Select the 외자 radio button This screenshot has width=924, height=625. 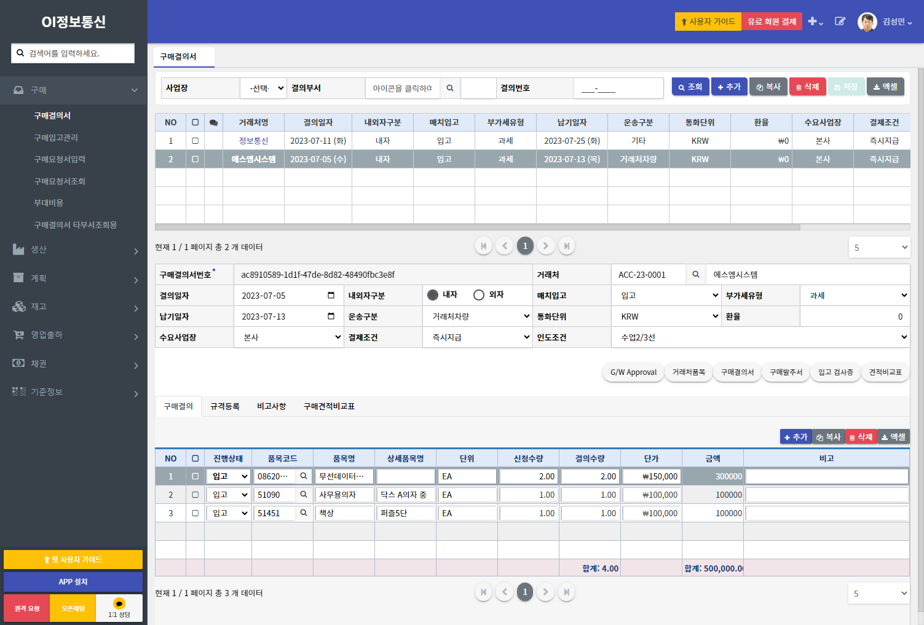(x=479, y=295)
